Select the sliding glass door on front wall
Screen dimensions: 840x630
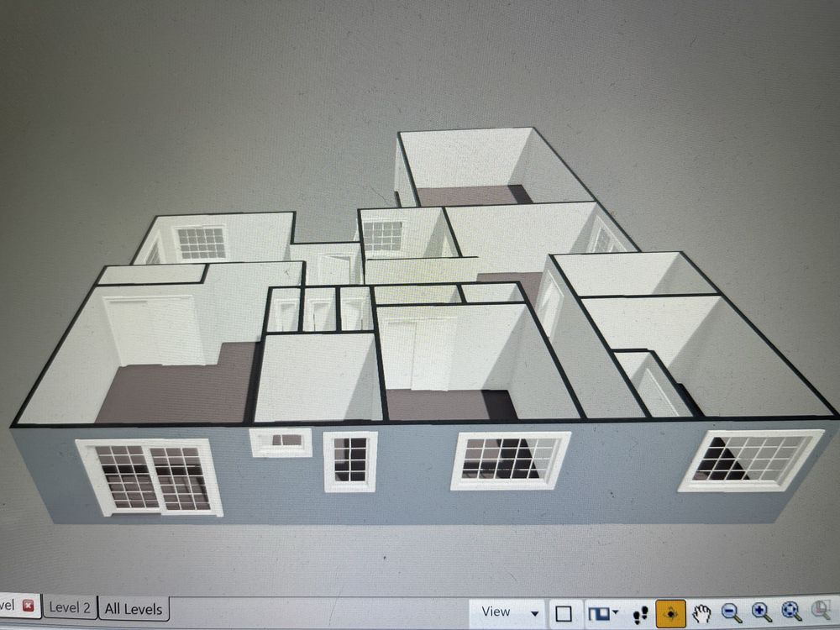point(150,477)
